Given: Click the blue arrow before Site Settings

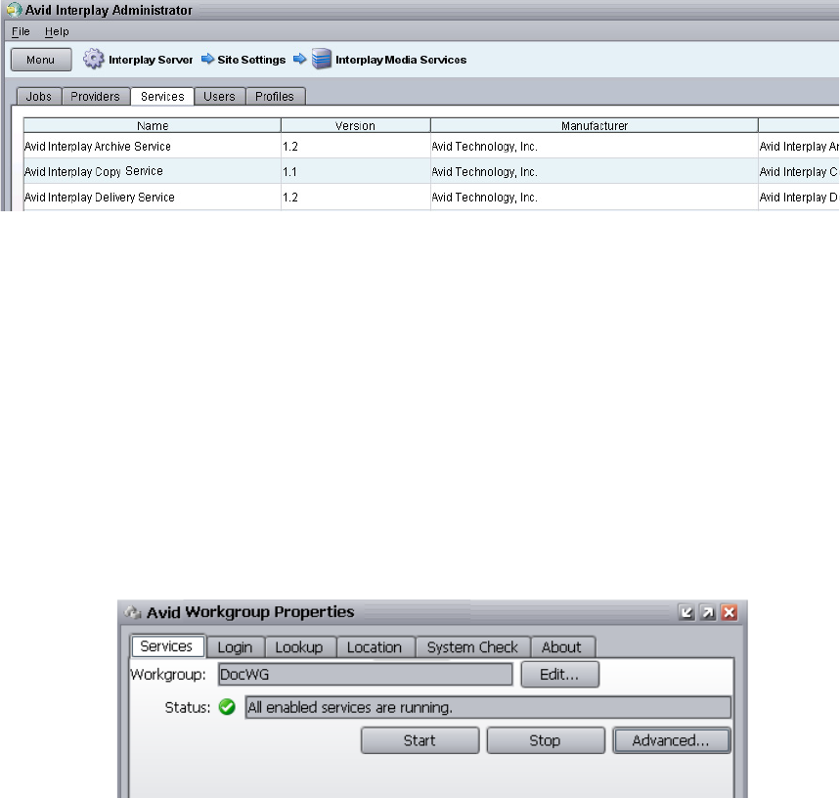Looking at the screenshot, I should tap(207, 59).
